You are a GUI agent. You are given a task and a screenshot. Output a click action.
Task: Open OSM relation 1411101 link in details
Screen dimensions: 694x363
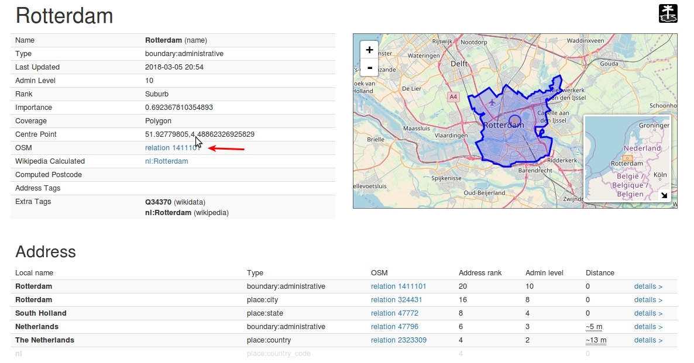pos(173,148)
